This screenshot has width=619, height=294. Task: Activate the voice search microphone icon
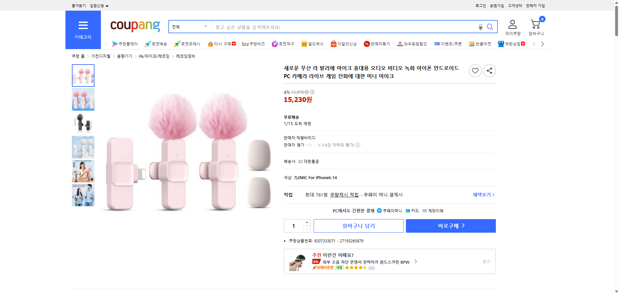[480, 27]
